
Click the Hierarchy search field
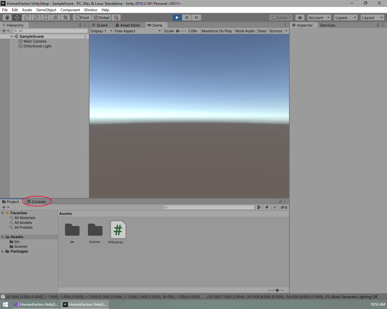coord(50,31)
